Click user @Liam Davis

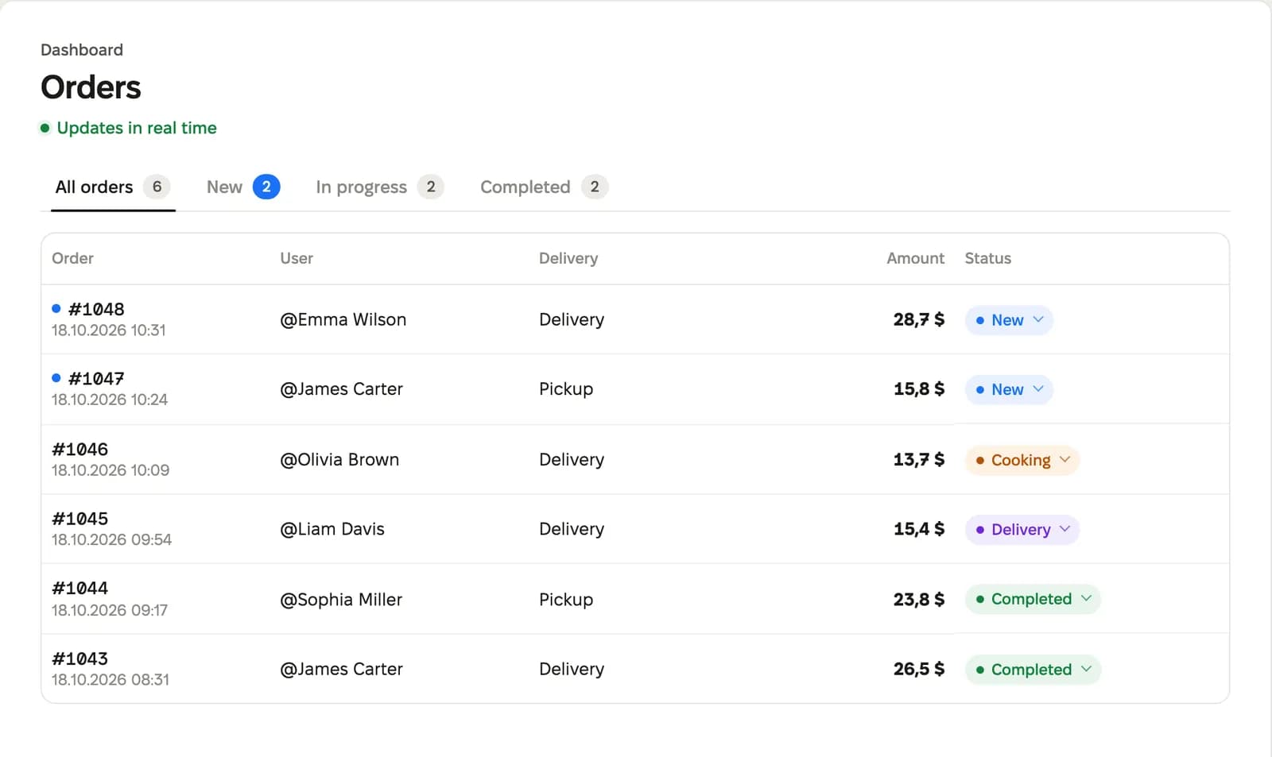[332, 529]
